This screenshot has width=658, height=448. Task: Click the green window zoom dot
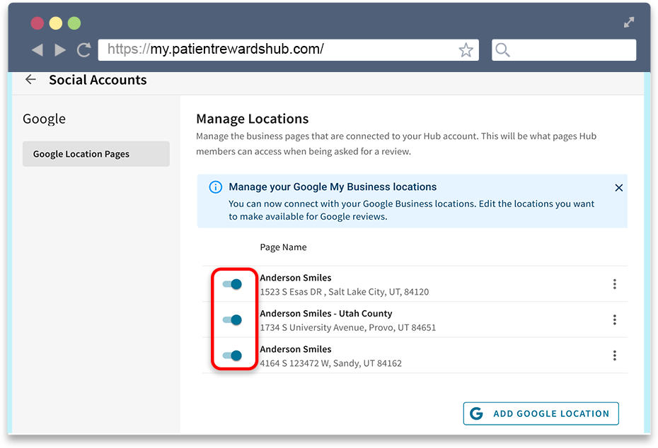pos(74,23)
